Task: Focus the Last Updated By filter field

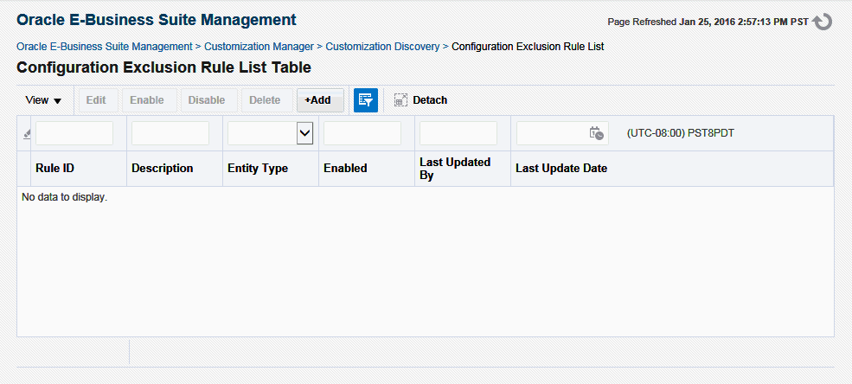Action: [x=458, y=133]
